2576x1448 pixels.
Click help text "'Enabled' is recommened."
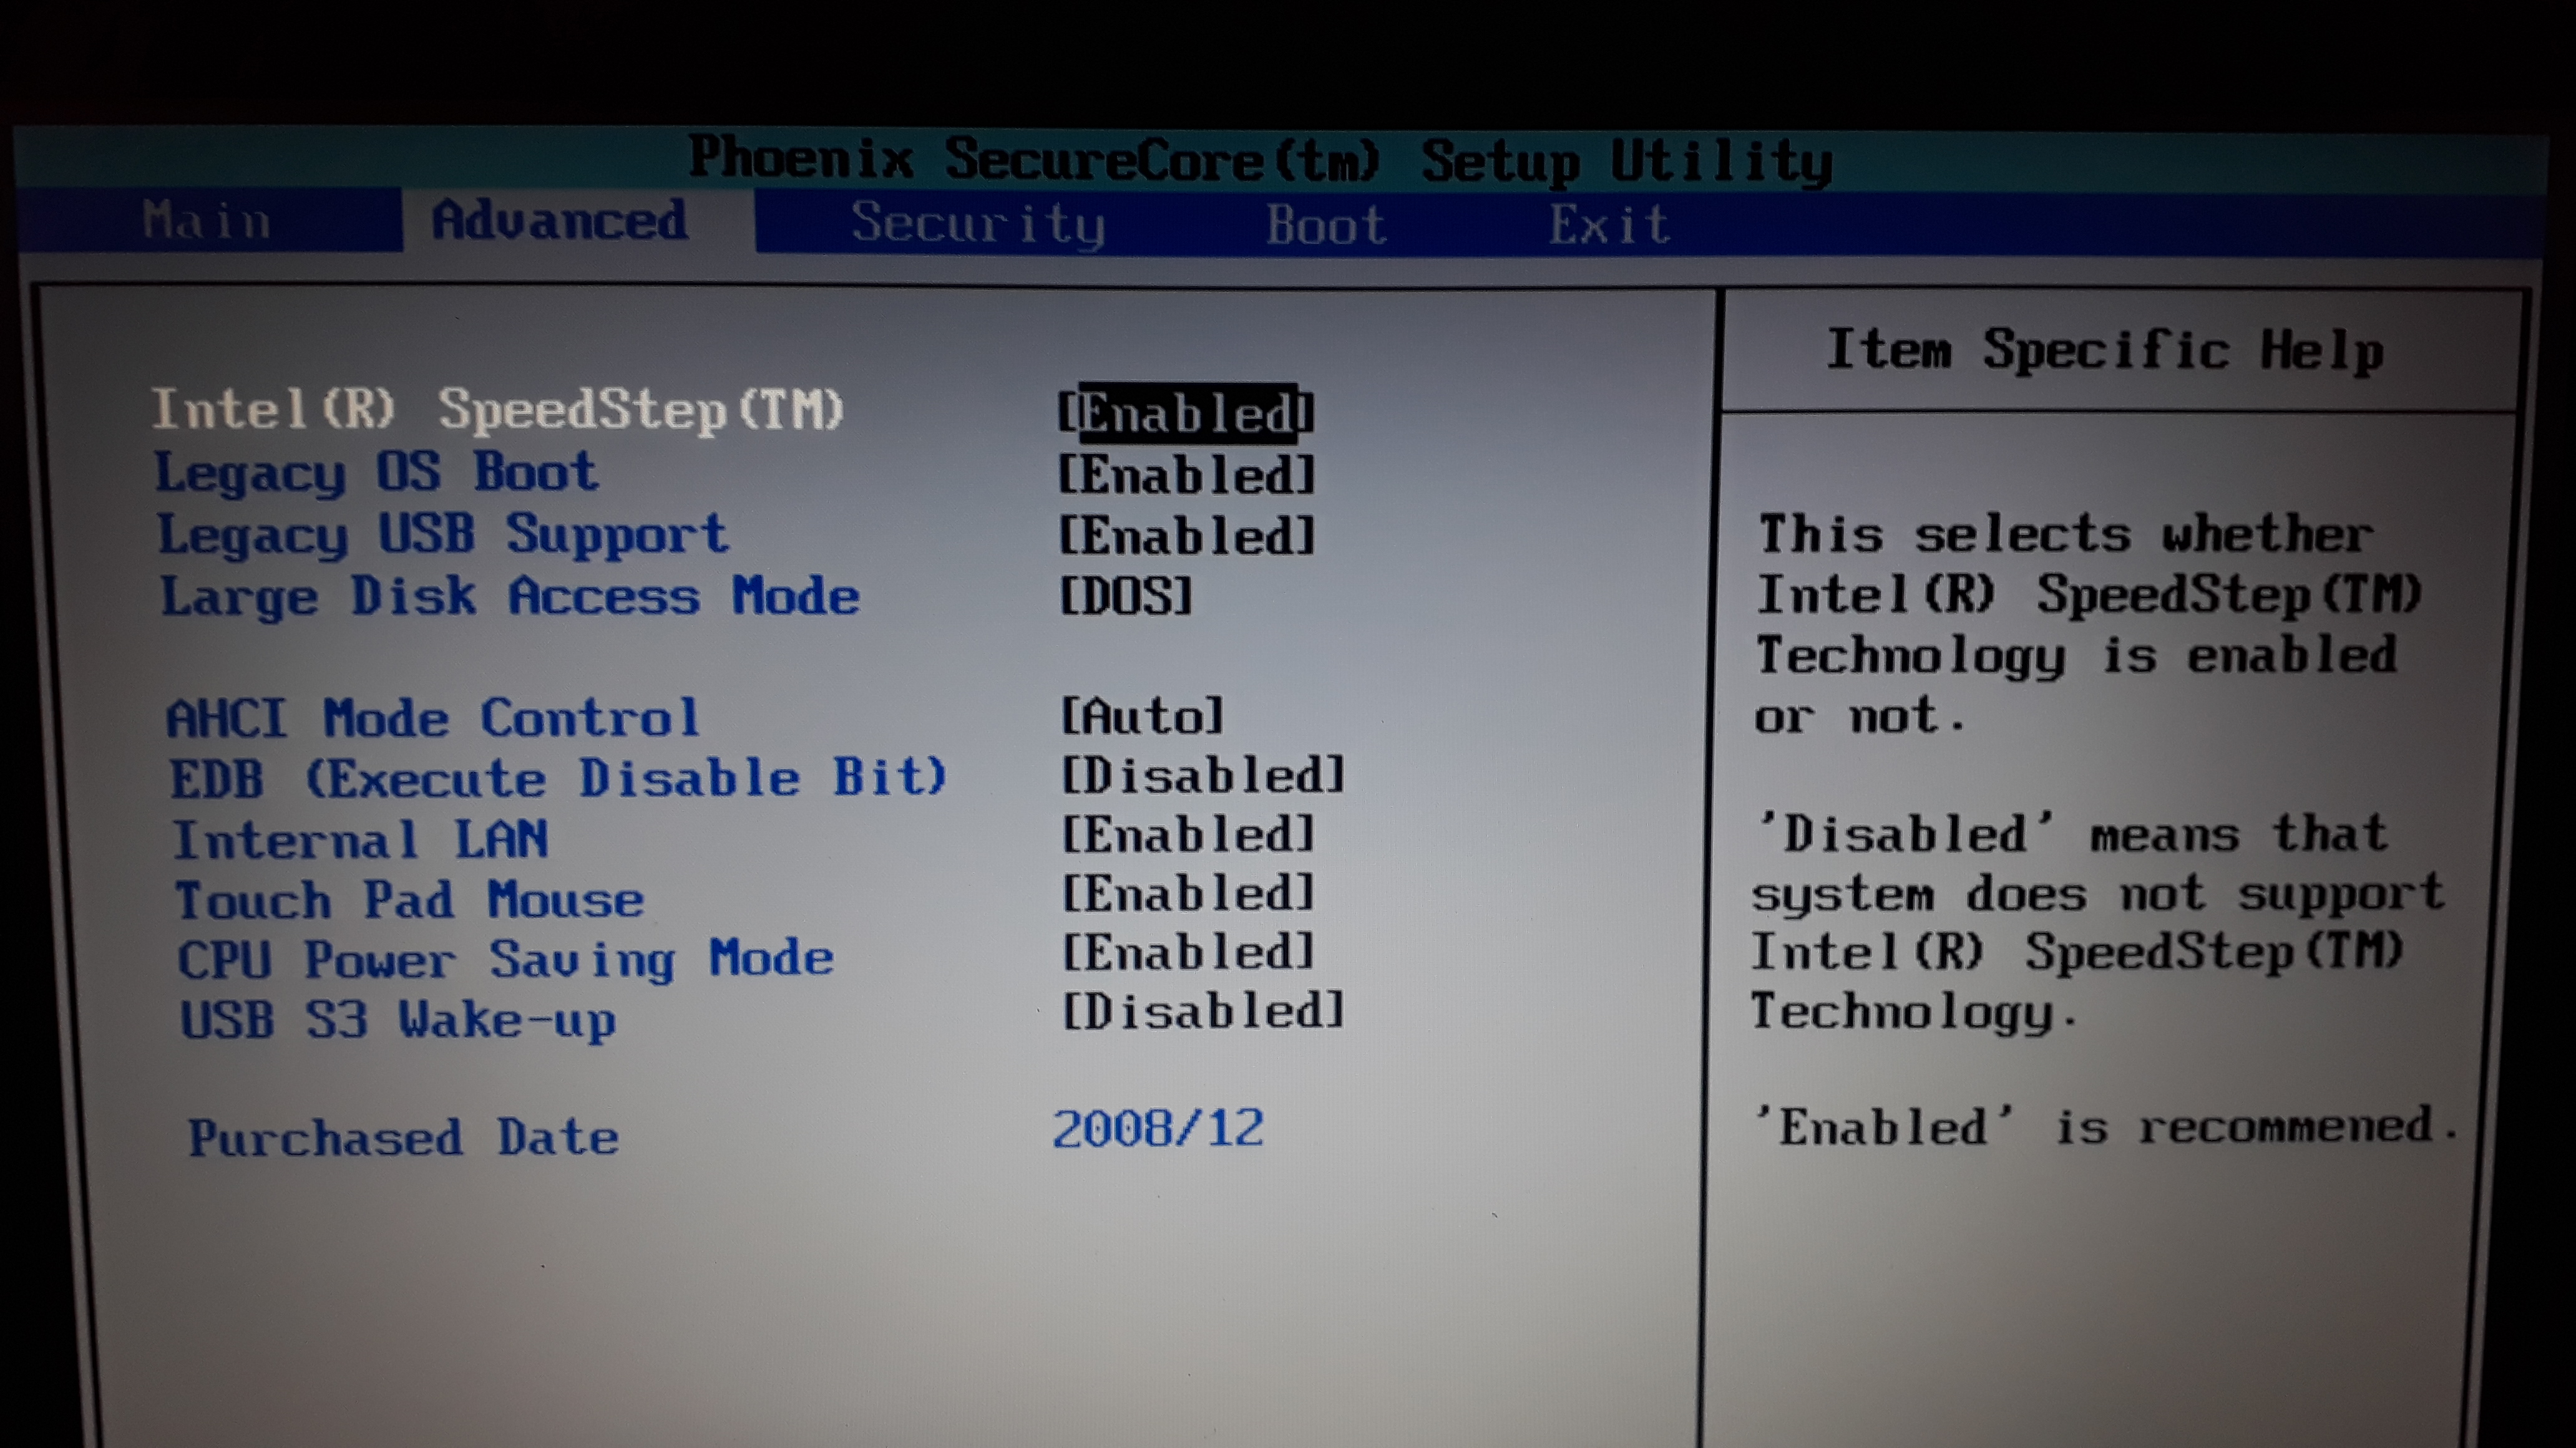2108,1127
